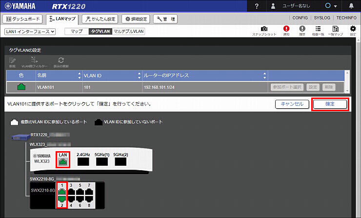Click the キャンセル button

tap(292, 104)
